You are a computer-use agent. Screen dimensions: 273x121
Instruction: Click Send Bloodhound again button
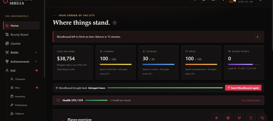[x=243, y=88]
